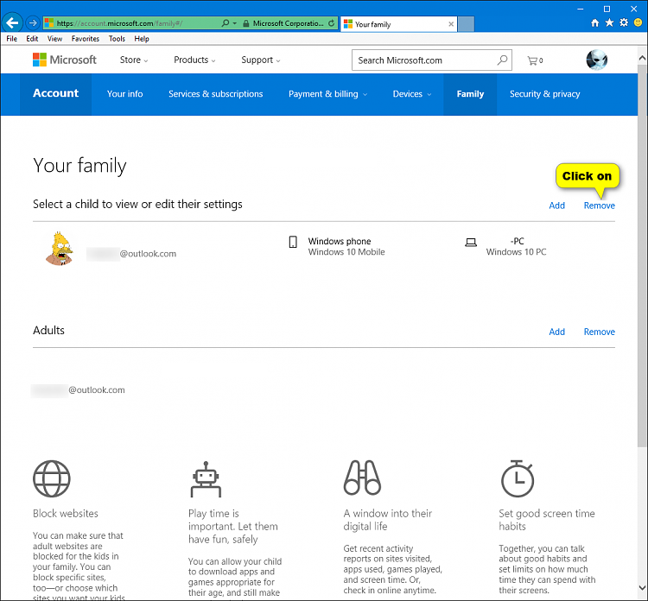Image resolution: width=648 pixels, height=601 pixels.
Task: Click the browser Back arrow button
Action: (13, 23)
